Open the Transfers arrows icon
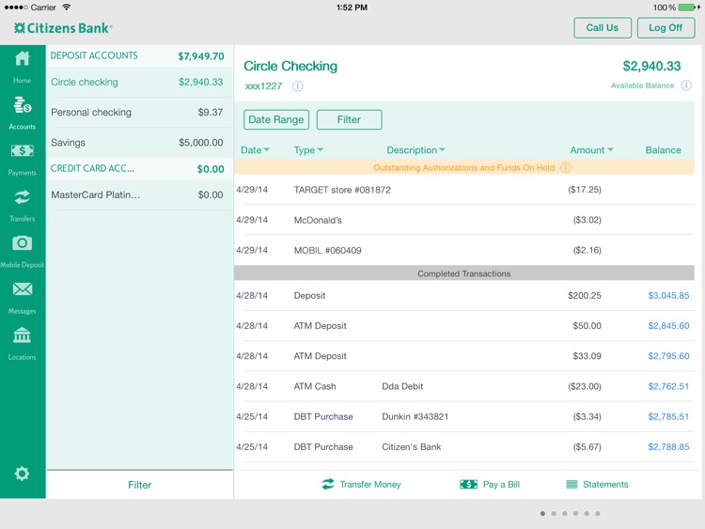The height and width of the screenshot is (529, 705). [x=22, y=197]
